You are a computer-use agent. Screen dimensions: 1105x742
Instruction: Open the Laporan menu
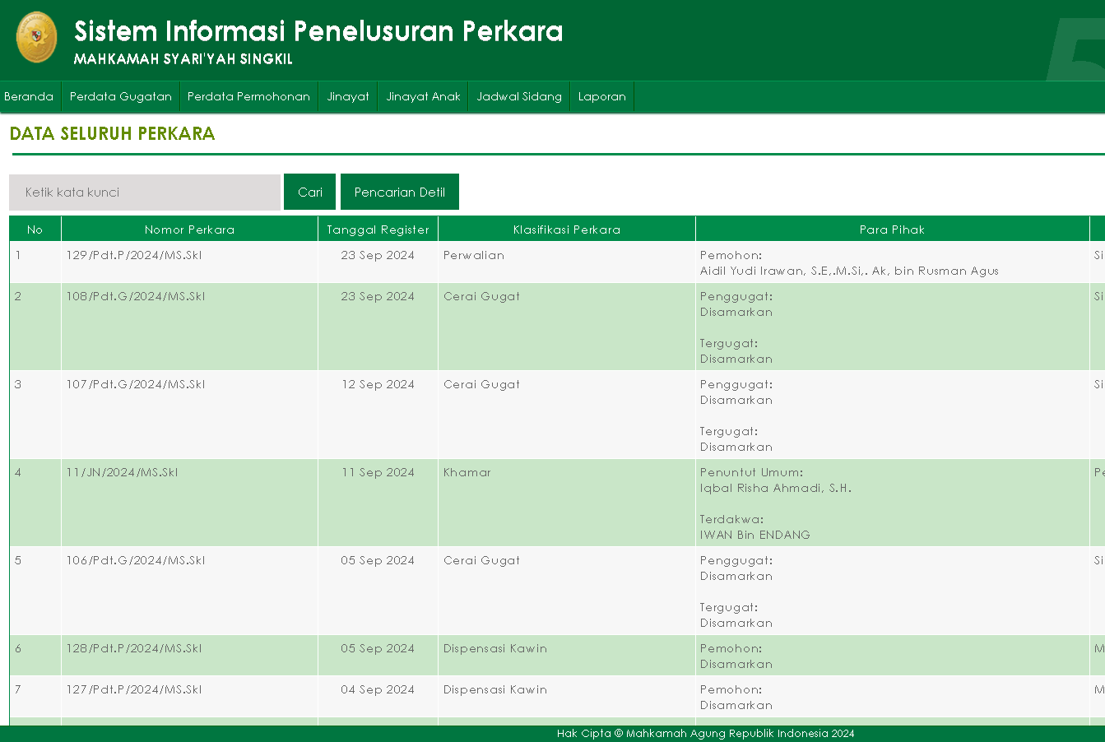pyautogui.click(x=601, y=96)
